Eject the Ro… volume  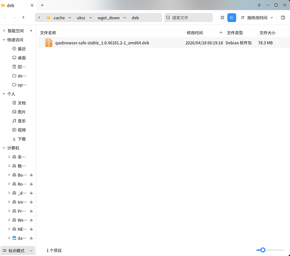coord(31,184)
